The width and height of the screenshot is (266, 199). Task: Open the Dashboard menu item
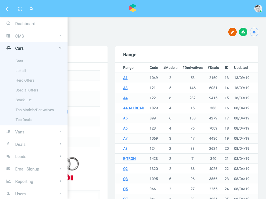(25, 24)
